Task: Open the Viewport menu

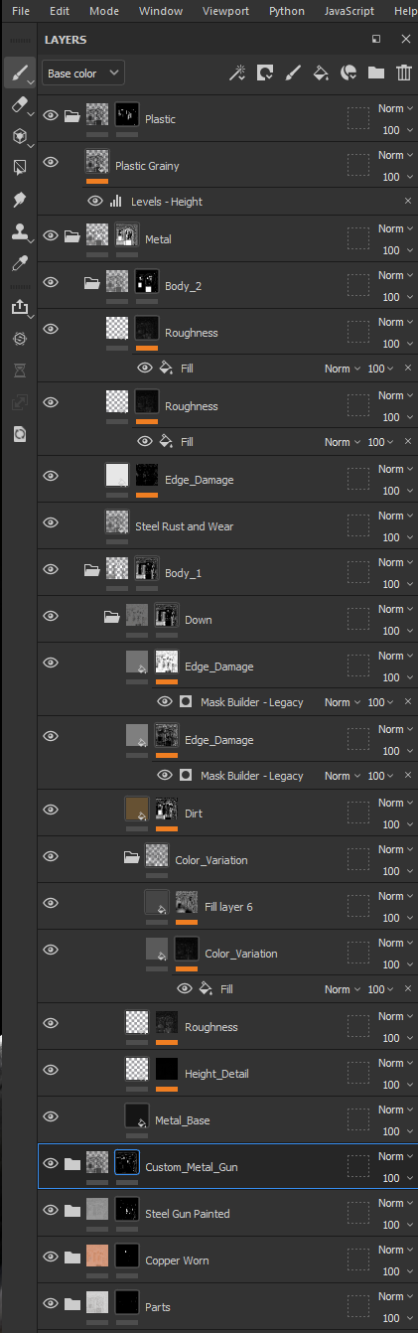Action: coord(225,11)
